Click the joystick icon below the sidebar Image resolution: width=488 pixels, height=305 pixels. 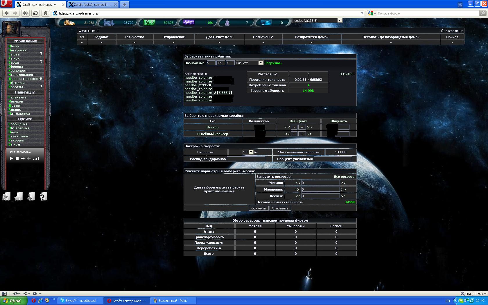tap(31, 197)
